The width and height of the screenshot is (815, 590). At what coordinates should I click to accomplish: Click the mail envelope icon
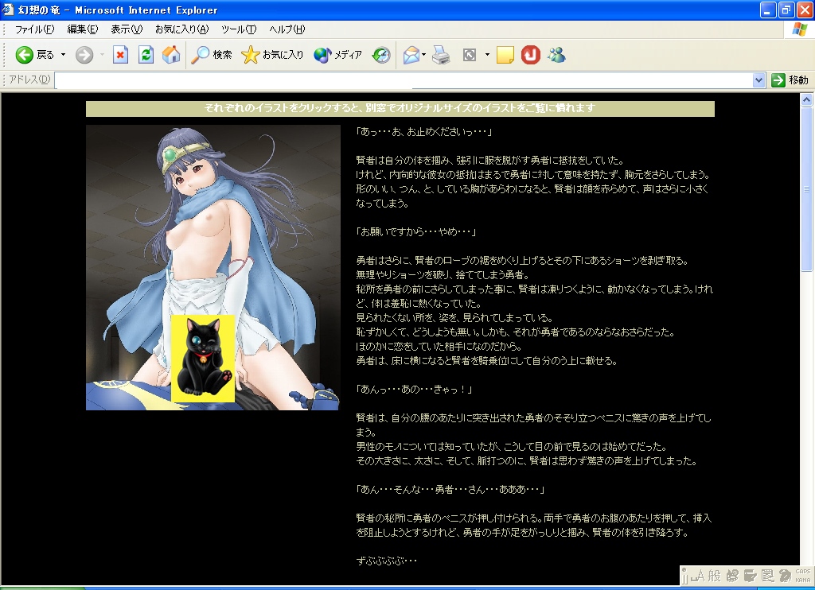pyautogui.click(x=411, y=55)
